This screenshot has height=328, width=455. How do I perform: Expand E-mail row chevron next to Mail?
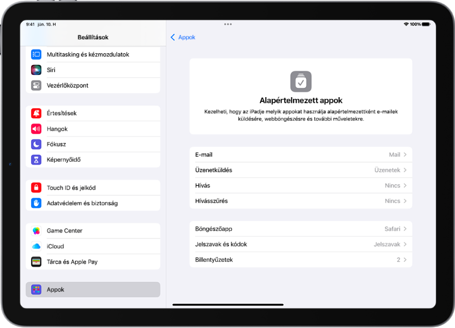pyautogui.click(x=405, y=155)
